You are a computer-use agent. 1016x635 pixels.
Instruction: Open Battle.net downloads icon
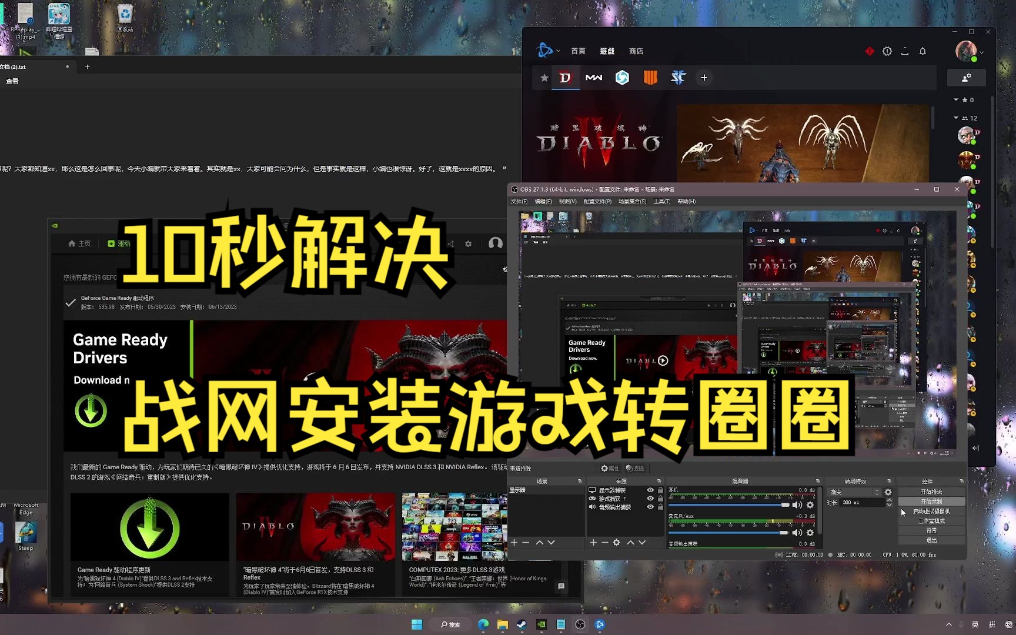point(905,51)
